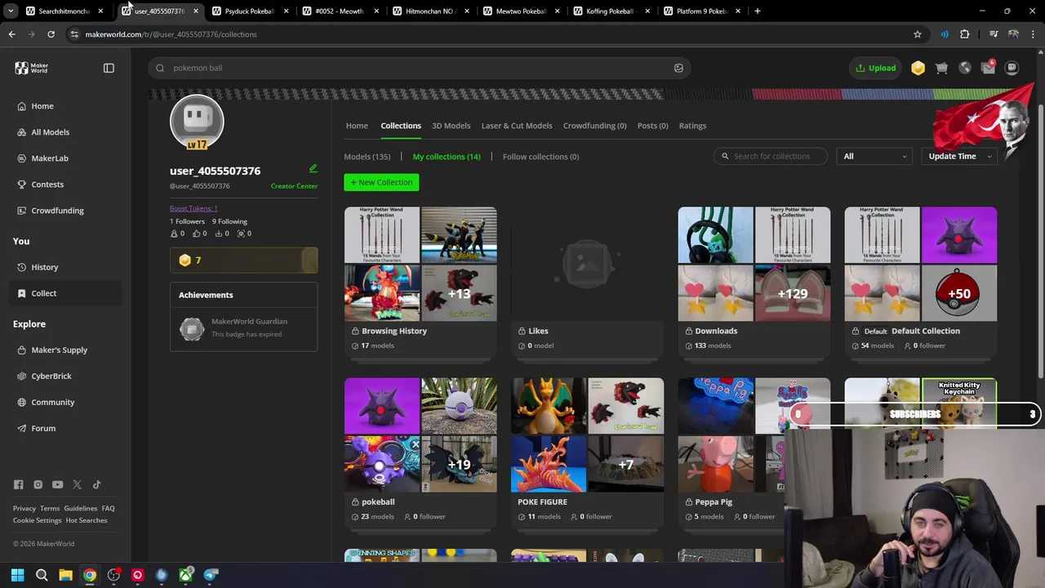Open MakerLab in sidebar
Screen dimensions: 1045x588
coord(50,158)
